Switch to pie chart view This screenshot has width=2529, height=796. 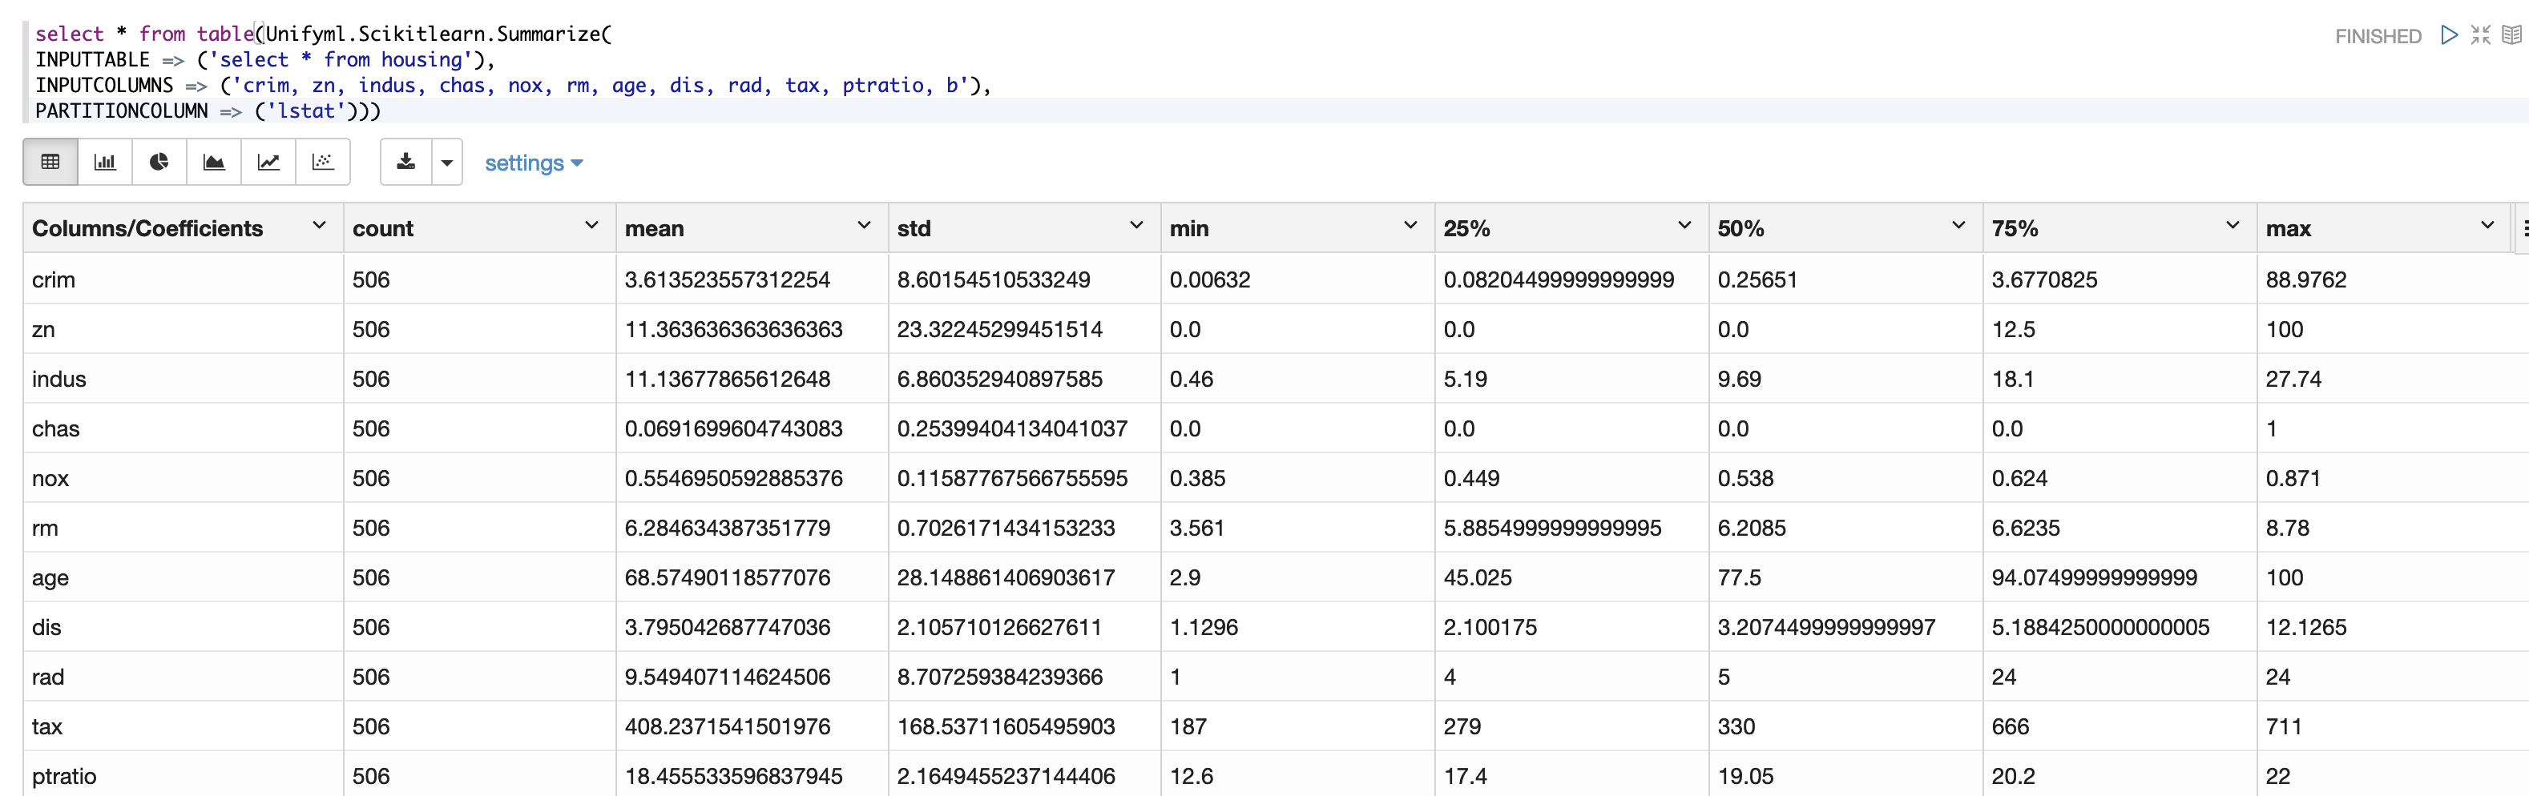[159, 162]
